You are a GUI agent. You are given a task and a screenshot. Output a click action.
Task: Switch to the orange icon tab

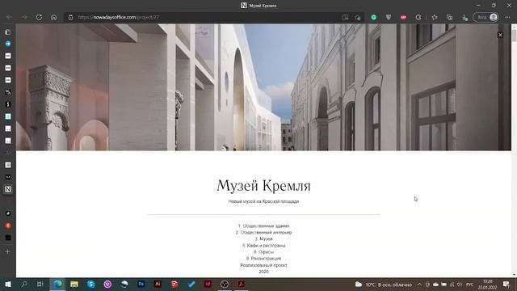pyautogui.click(x=8, y=226)
